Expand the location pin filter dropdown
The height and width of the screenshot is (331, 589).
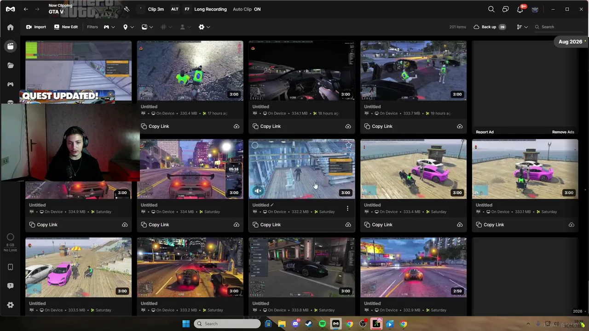(x=128, y=27)
